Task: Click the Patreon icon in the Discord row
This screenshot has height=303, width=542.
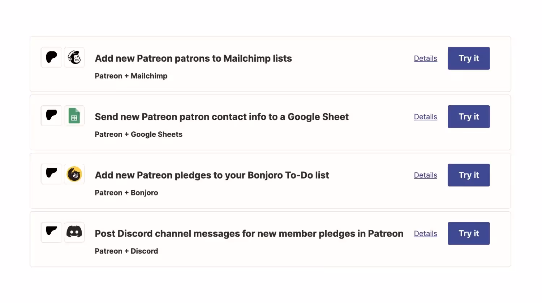Action: pyautogui.click(x=51, y=232)
